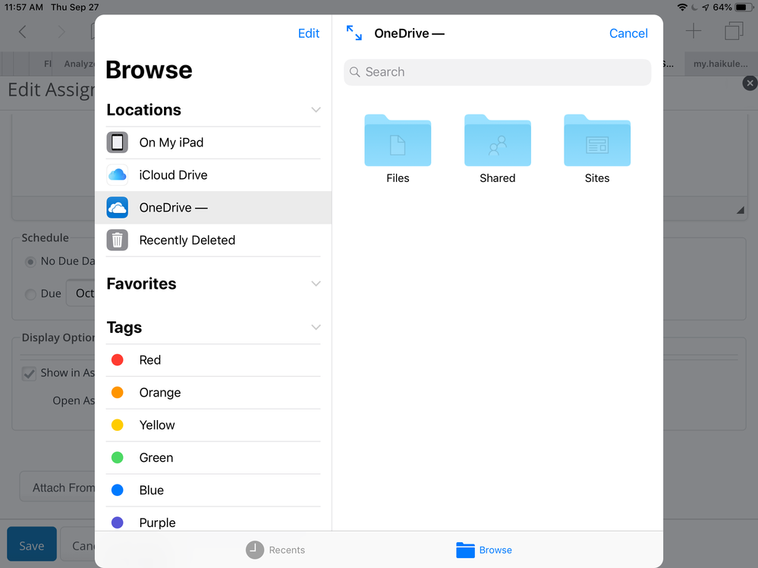Uncheck the Show in As checkbox
The width and height of the screenshot is (758, 568).
[29, 373]
